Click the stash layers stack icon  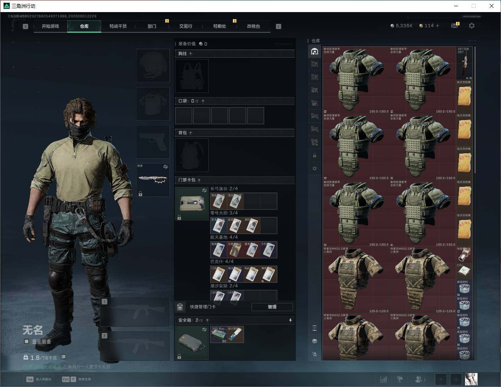coord(315,341)
